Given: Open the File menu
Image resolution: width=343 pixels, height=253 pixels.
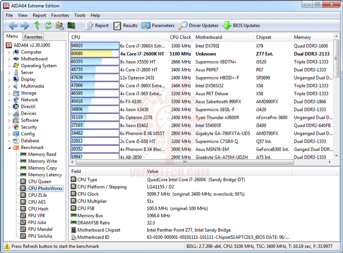Looking at the screenshot, I should (9, 15).
